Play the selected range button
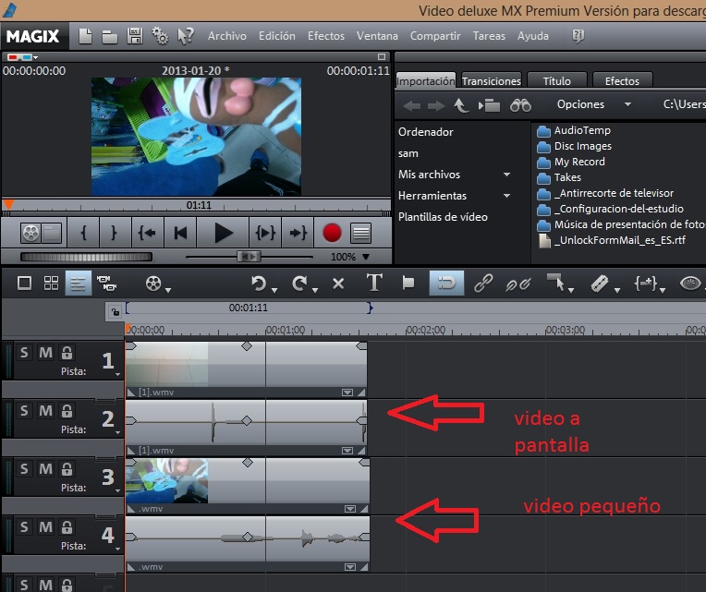The image size is (706, 592). 265,233
